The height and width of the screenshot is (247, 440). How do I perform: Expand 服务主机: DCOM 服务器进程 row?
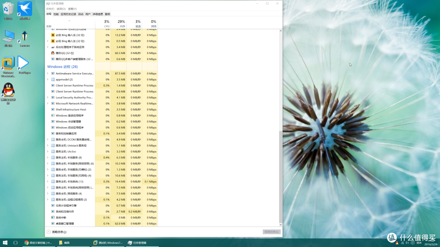pyautogui.click(x=48, y=139)
